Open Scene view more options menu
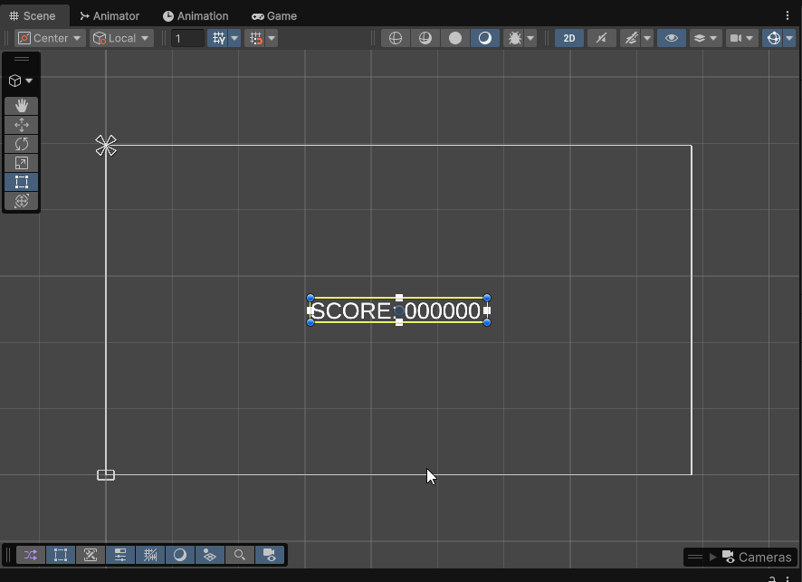The height and width of the screenshot is (582, 802). [788, 16]
